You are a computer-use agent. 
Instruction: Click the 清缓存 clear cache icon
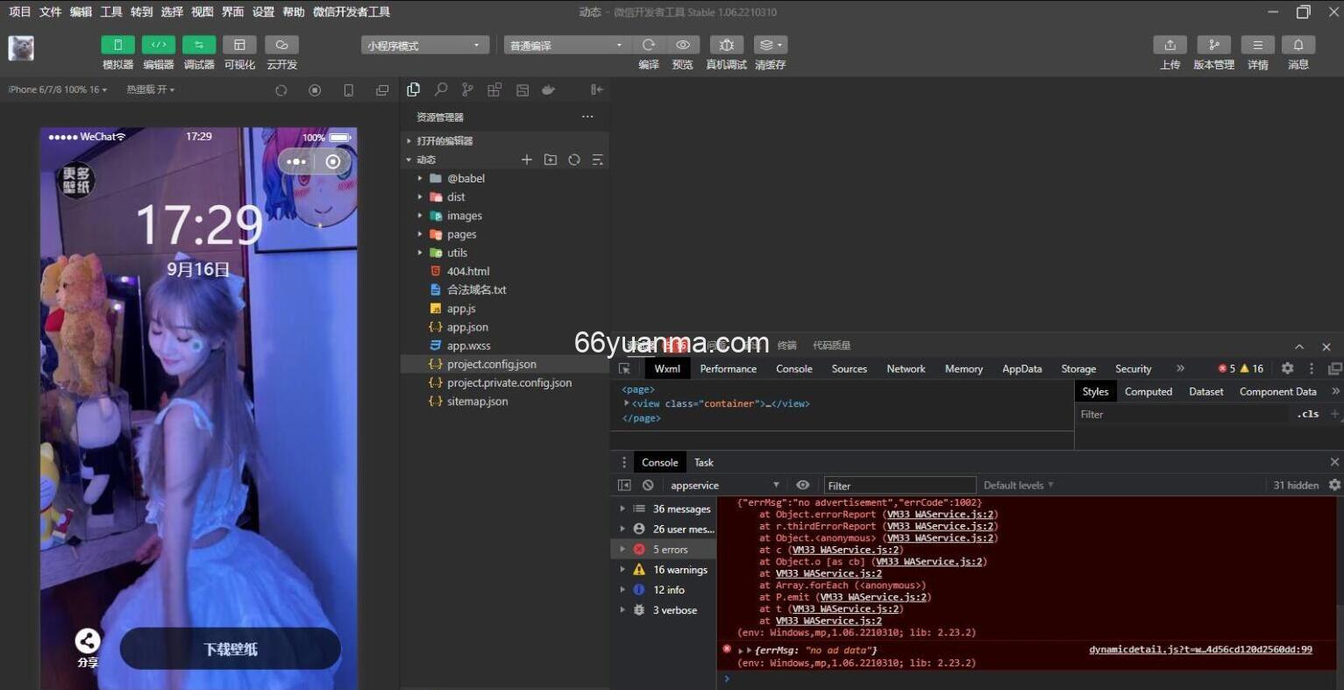tap(770, 45)
